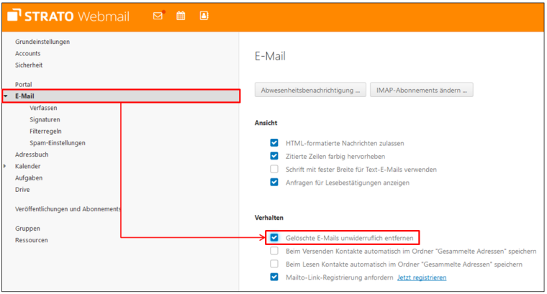Select Signaturen under E-Mail
Screen dimensions: 547x294
45,119
